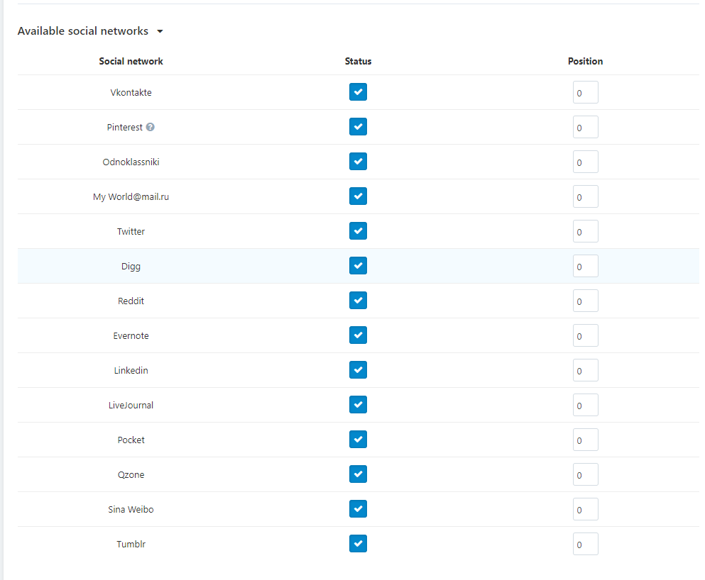Select the Vkontakte row label
Screen dimensions: 705x580
pyautogui.click(x=131, y=92)
